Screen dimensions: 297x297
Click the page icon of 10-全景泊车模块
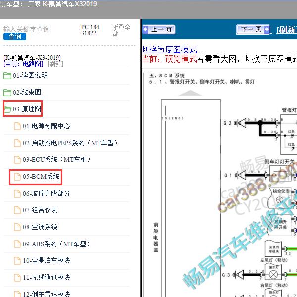coord(17,261)
